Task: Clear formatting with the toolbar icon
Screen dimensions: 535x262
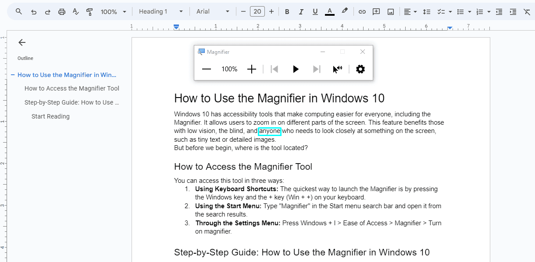Action: 527,12
